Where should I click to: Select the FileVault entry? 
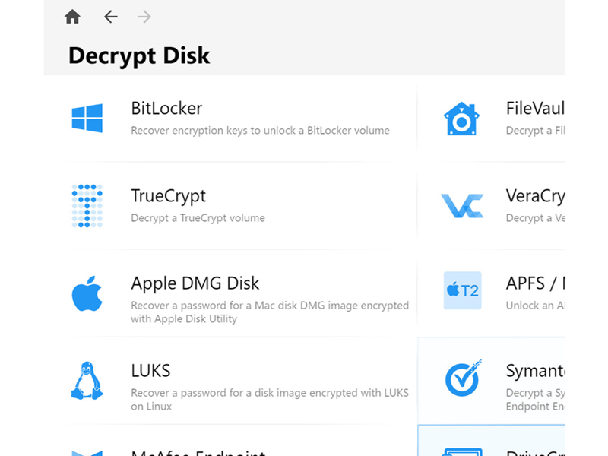(x=491, y=119)
